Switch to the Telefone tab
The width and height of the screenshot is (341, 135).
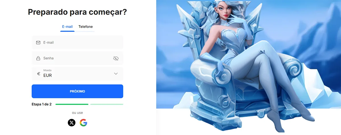pos(86,27)
